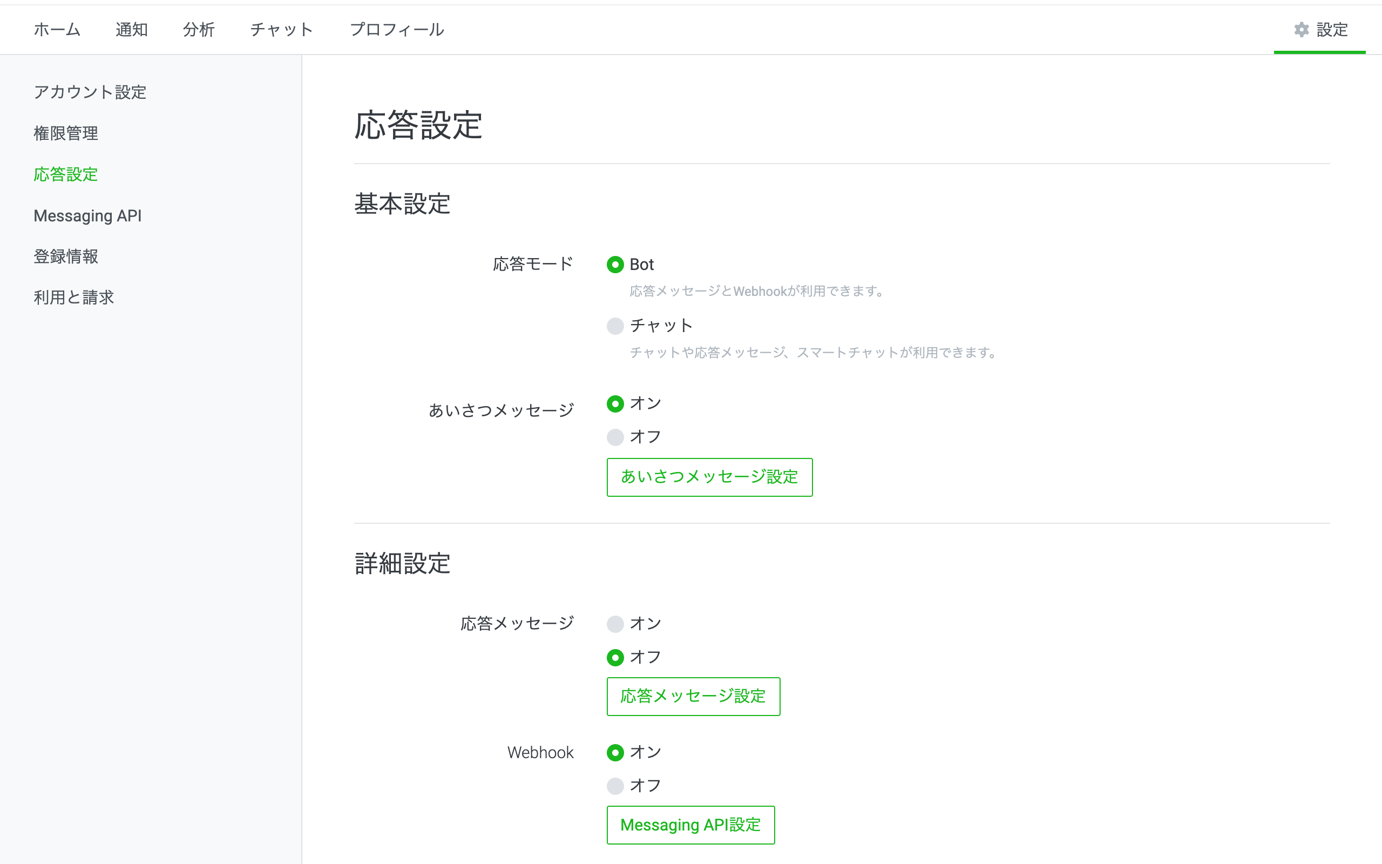
Task: Set 応答メッセージ to オフ
Action: coord(615,658)
